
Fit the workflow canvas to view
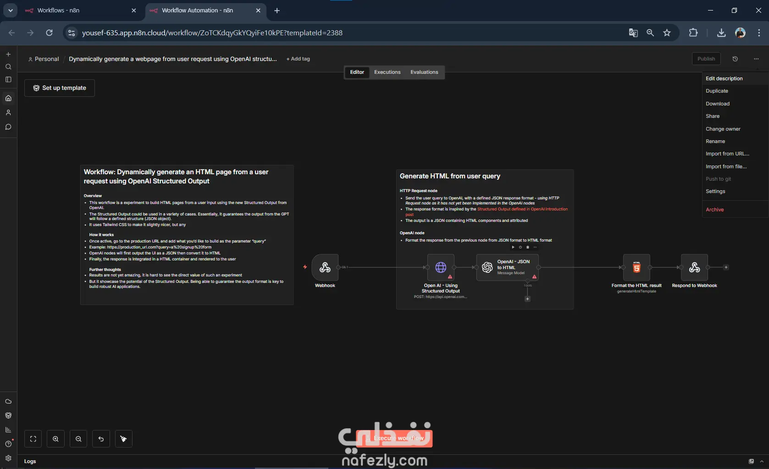[x=33, y=439]
